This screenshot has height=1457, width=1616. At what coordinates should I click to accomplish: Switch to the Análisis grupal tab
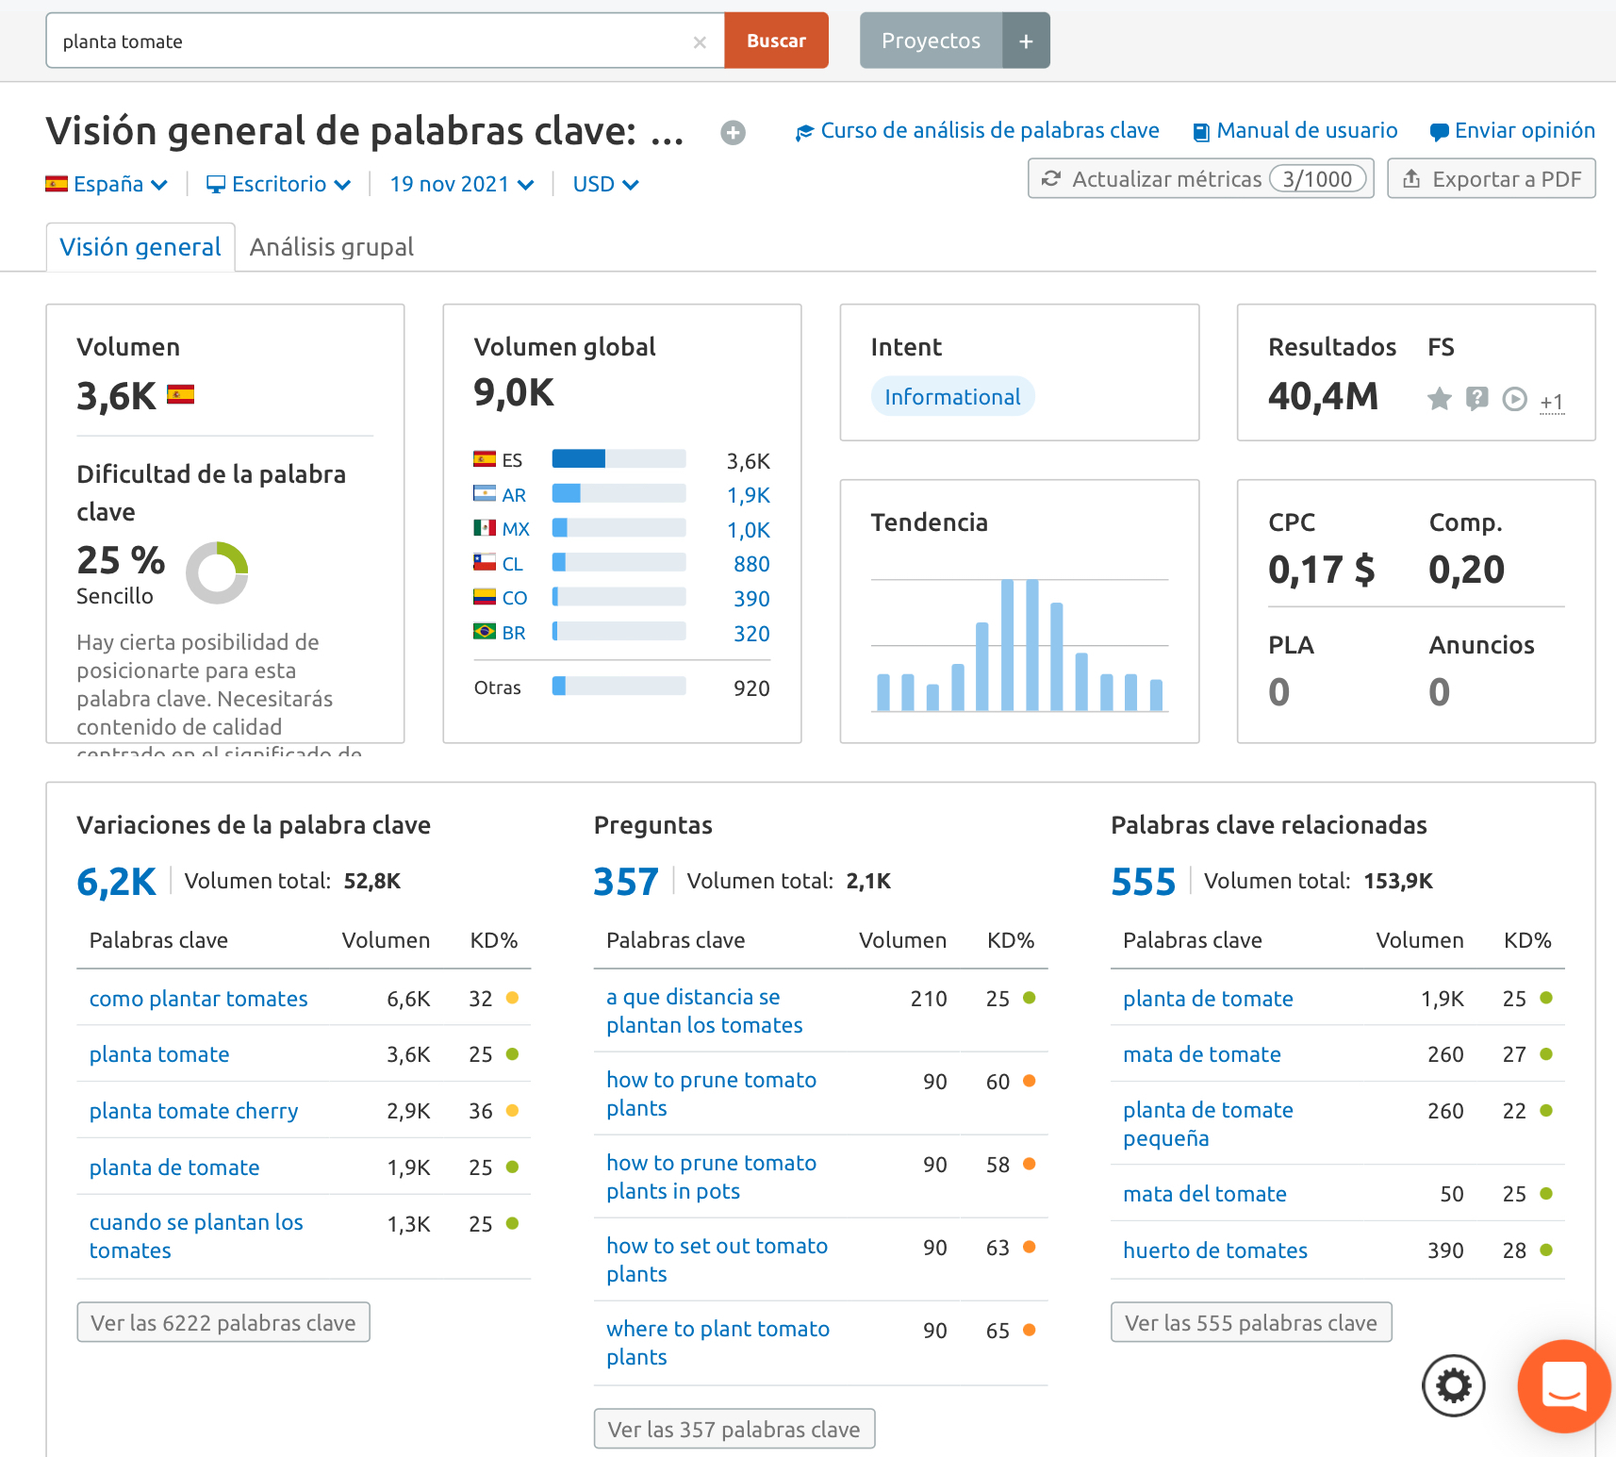pyautogui.click(x=331, y=247)
